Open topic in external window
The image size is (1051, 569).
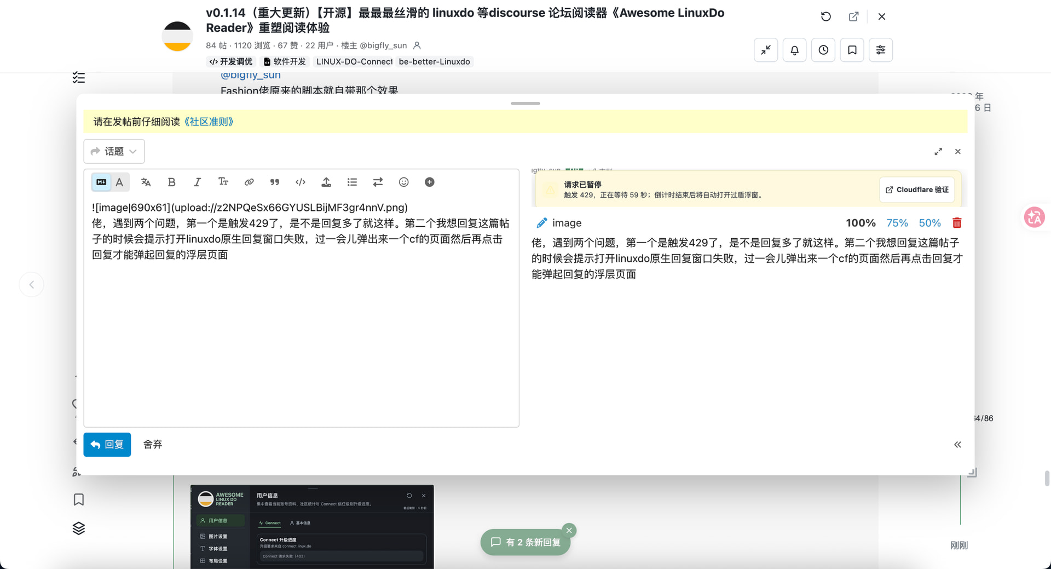[853, 16]
